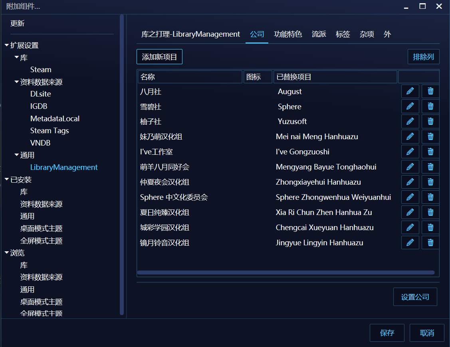Collapse the 浏览 tree section
The width and height of the screenshot is (450, 347).
(6, 253)
